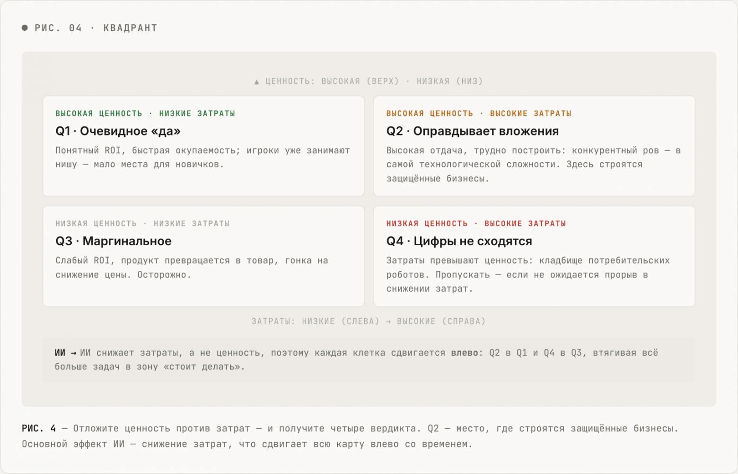The width and height of the screenshot is (738, 474).
Task: Click gray tag НИЗКАЯ ЦЕННОСТЬ · НИЗКИЕ ЗАТРАТЫ
Action: (142, 224)
